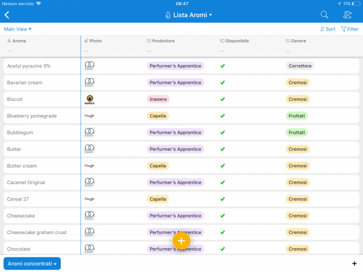This screenshot has height=272, width=363.
Task: Open photo thumbnail in Chocolate row
Action: click(x=90, y=249)
